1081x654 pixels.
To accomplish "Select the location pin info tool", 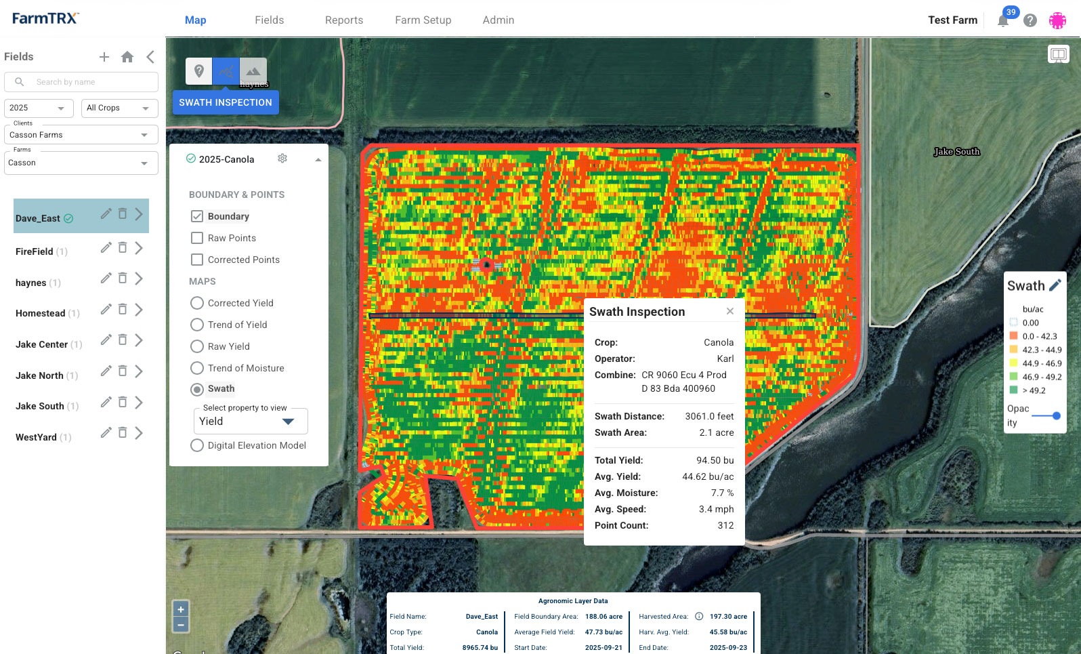I will [x=199, y=71].
